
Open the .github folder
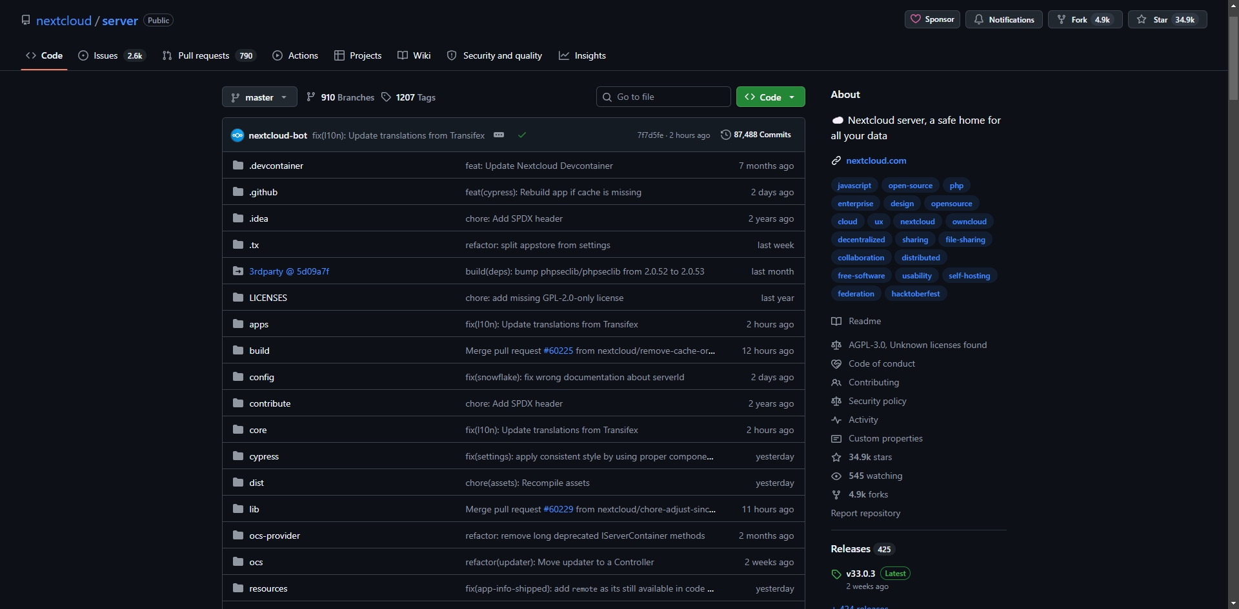click(x=263, y=192)
